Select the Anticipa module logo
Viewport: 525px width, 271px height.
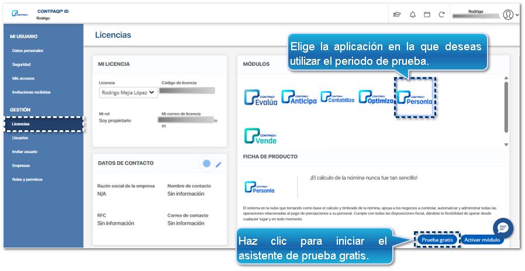pos(299,97)
